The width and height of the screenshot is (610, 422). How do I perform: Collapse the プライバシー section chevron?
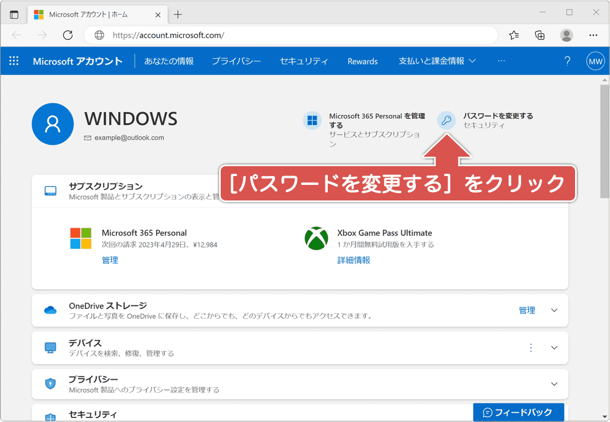click(x=554, y=384)
